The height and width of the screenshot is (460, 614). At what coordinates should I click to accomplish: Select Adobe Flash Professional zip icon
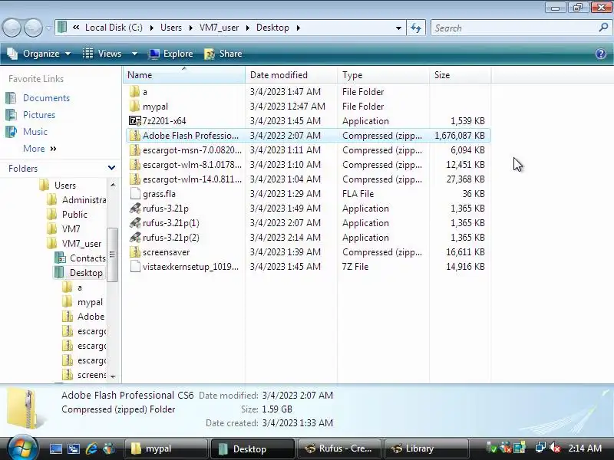pyautogui.click(x=135, y=136)
